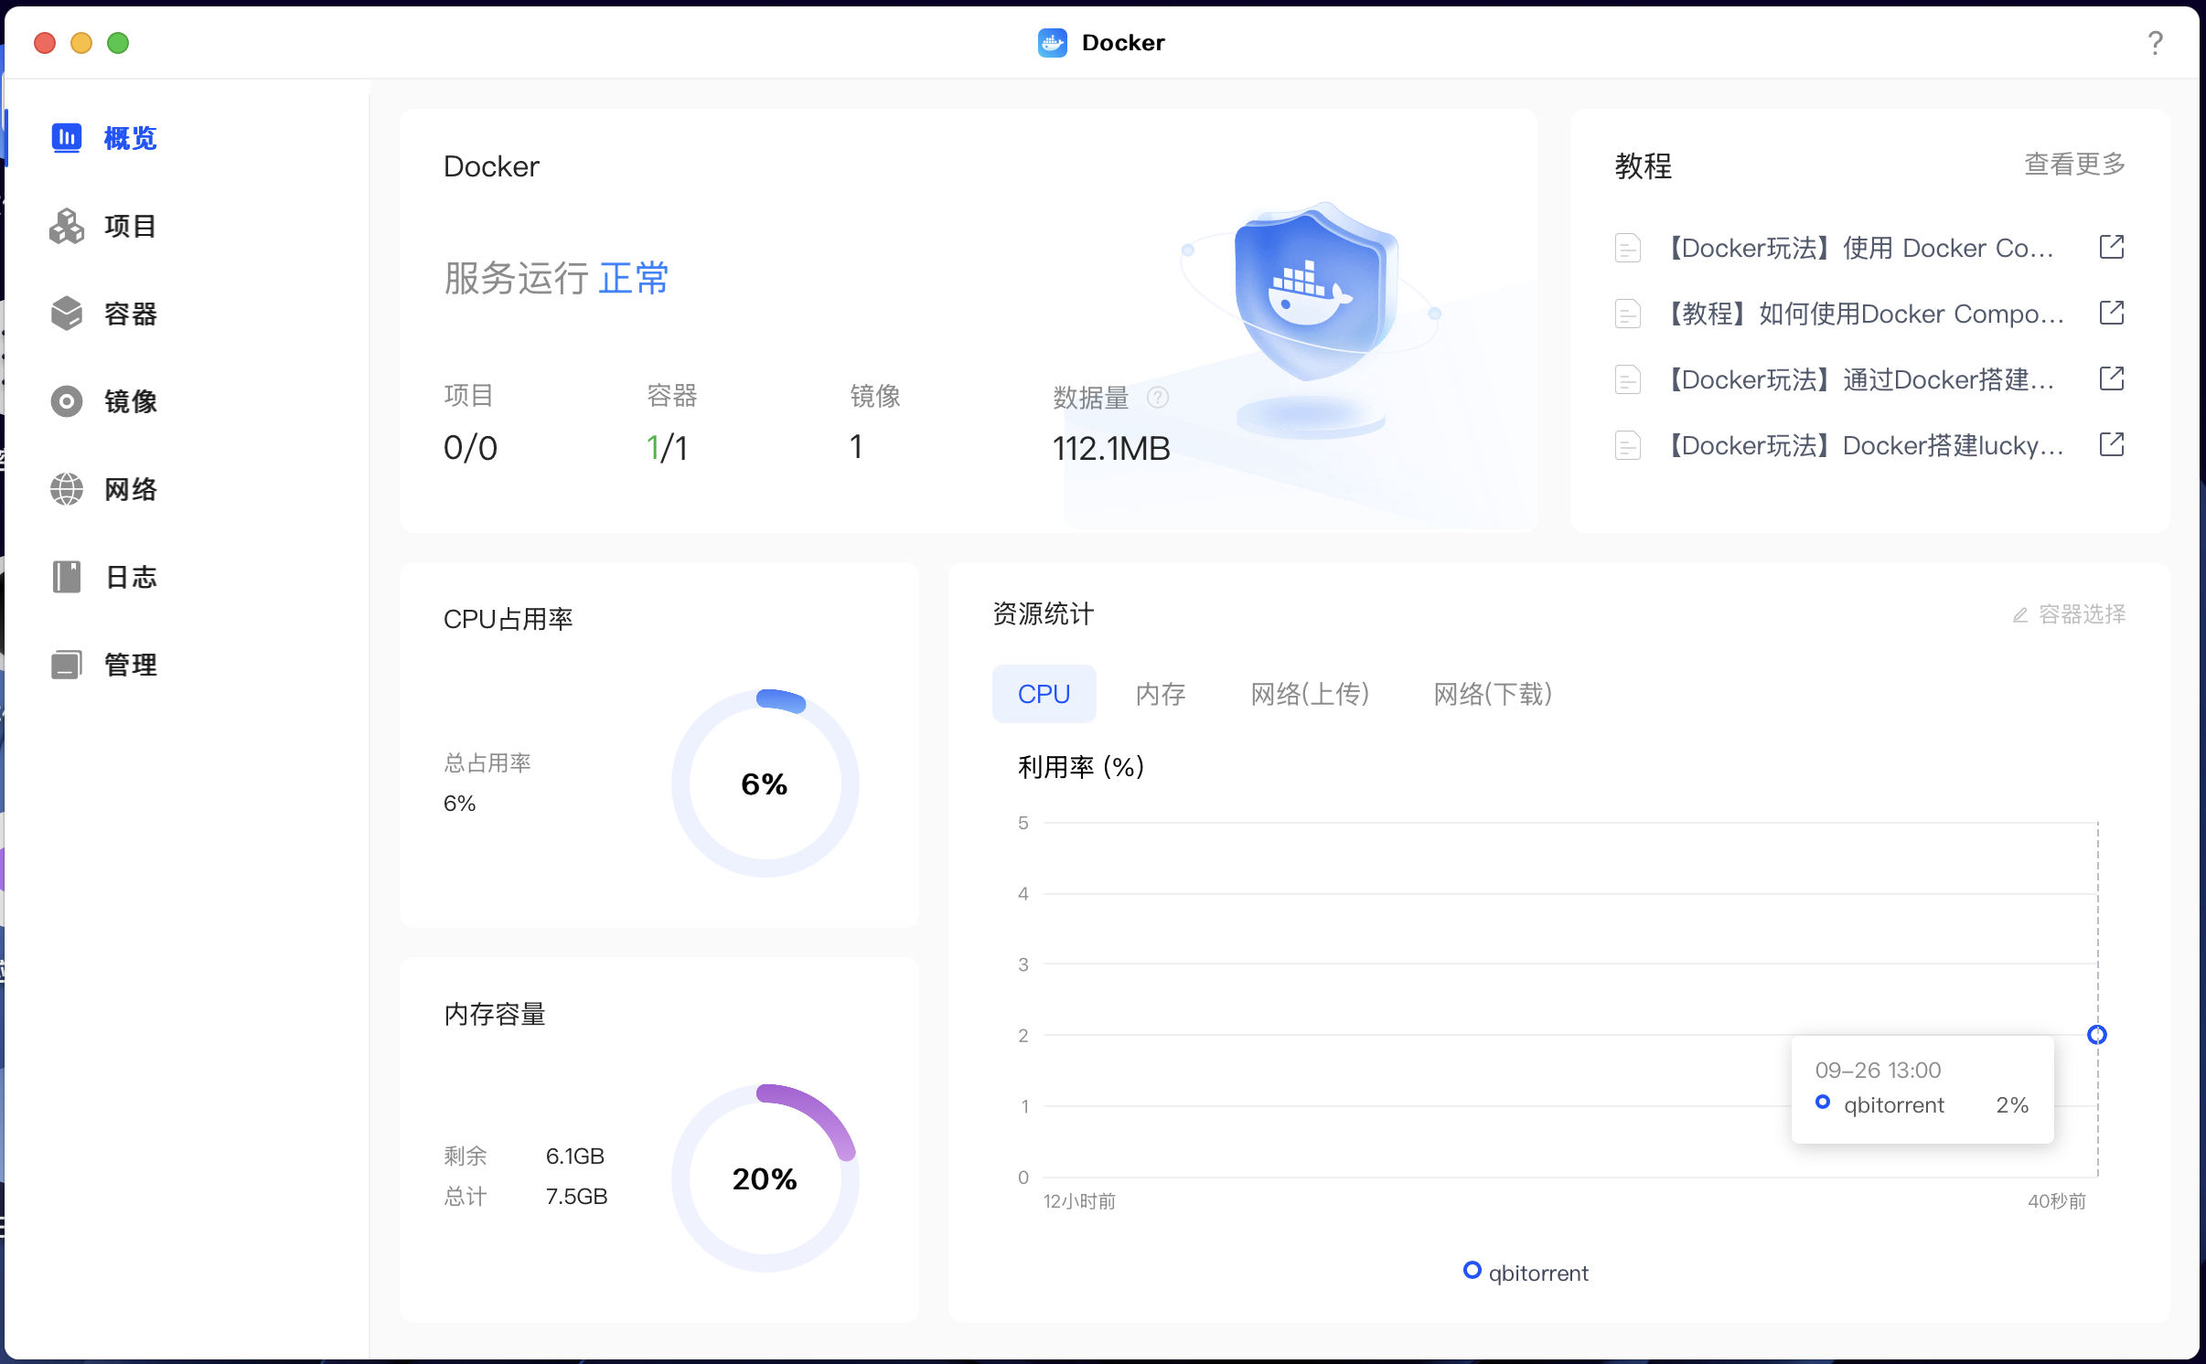
Task: Click the help question mark icon
Action: point(2155,43)
